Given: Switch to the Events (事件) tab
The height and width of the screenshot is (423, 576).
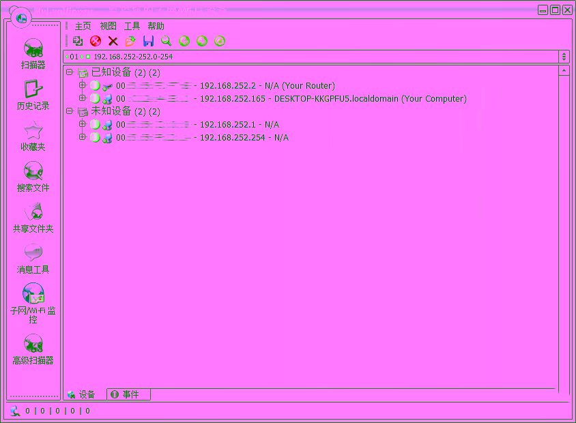Looking at the screenshot, I should click(x=128, y=394).
